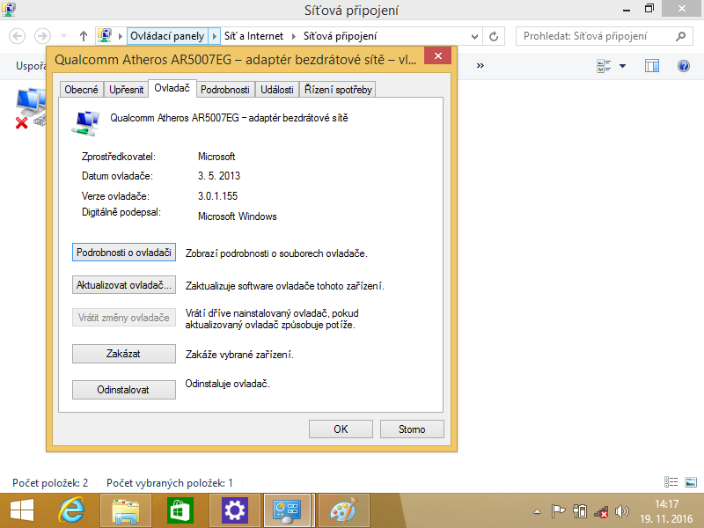Open the Action Center flag icon
The image size is (704, 528).
point(558,511)
